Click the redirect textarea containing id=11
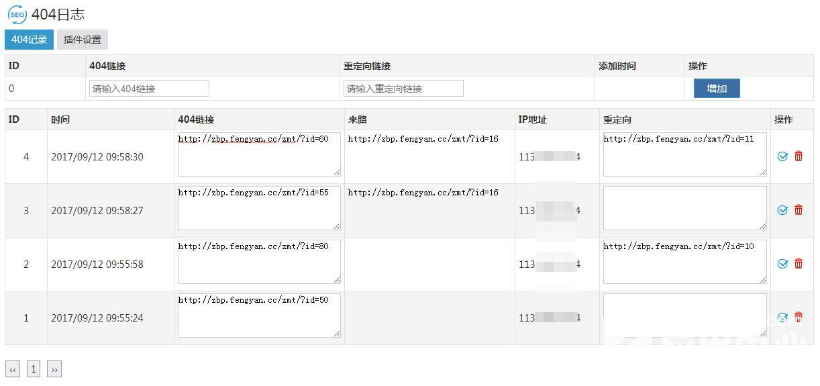This screenshot has height=386, width=820. tap(684, 154)
